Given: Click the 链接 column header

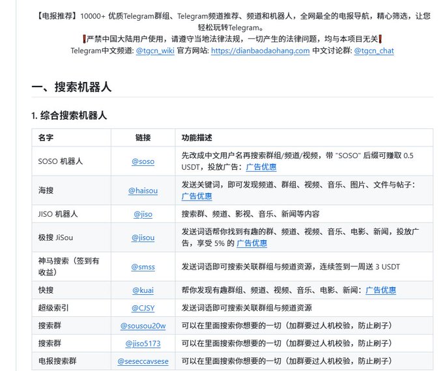Looking at the screenshot, I should (x=143, y=138).
